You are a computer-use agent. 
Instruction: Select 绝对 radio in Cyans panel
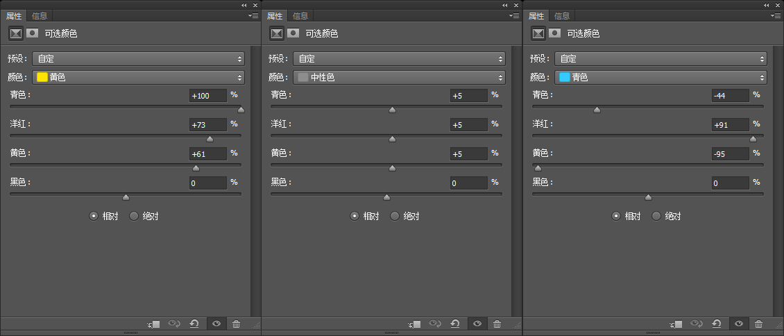click(656, 216)
